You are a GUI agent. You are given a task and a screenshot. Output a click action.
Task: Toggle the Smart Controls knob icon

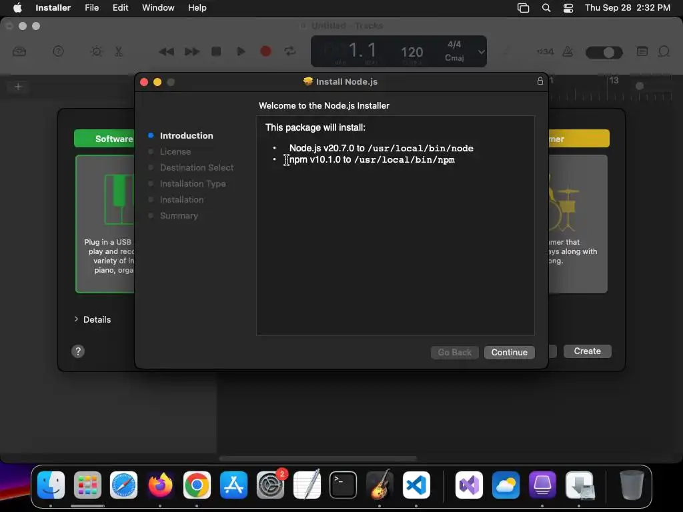point(96,51)
